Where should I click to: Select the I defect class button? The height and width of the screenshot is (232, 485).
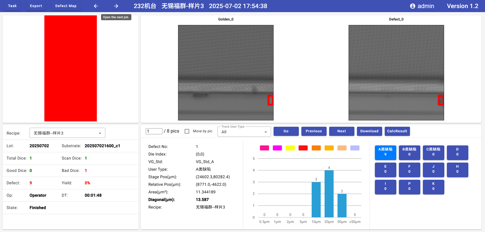(x=385, y=187)
